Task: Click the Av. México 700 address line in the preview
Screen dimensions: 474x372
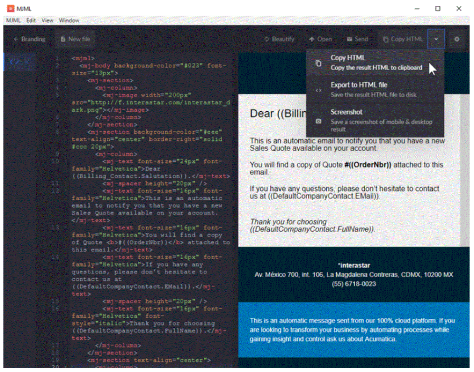Action: [x=354, y=275]
